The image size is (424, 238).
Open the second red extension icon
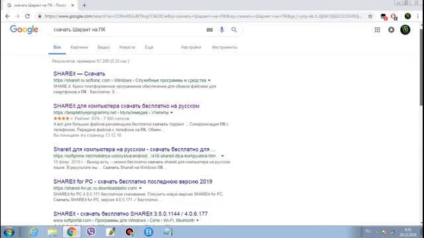point(394,17)
